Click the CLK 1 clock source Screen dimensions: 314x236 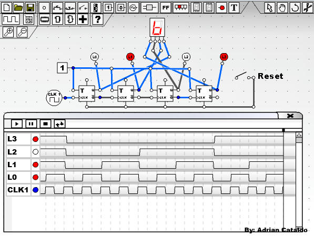click(54, 98)
